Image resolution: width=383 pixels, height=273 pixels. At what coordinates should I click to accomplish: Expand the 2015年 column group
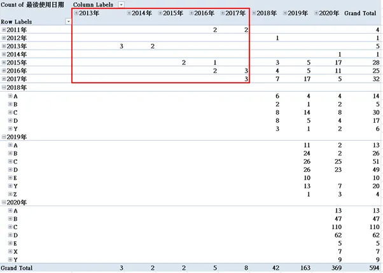tap(160, 13)
